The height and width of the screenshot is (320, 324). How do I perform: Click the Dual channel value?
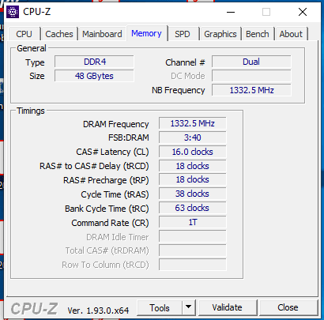[251, 62]
